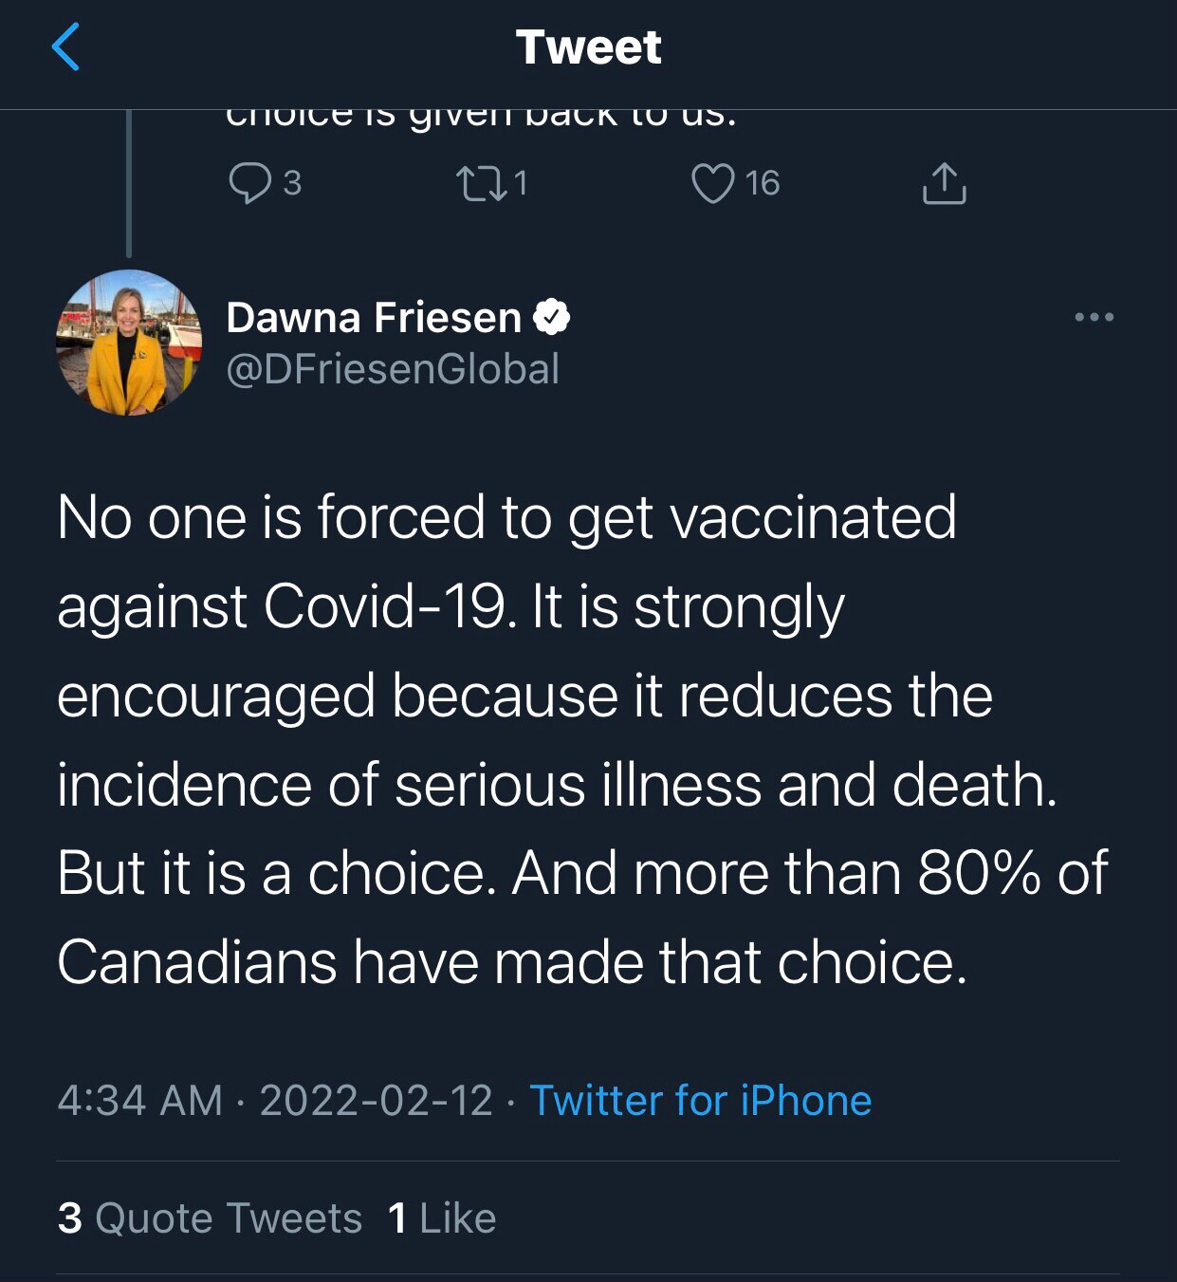
Task: Open the partially hidden parent tweet text
Action: click(x=480, y=119)
